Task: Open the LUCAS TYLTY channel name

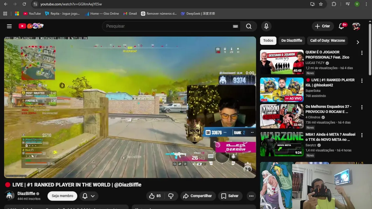Action: (315, 63)
